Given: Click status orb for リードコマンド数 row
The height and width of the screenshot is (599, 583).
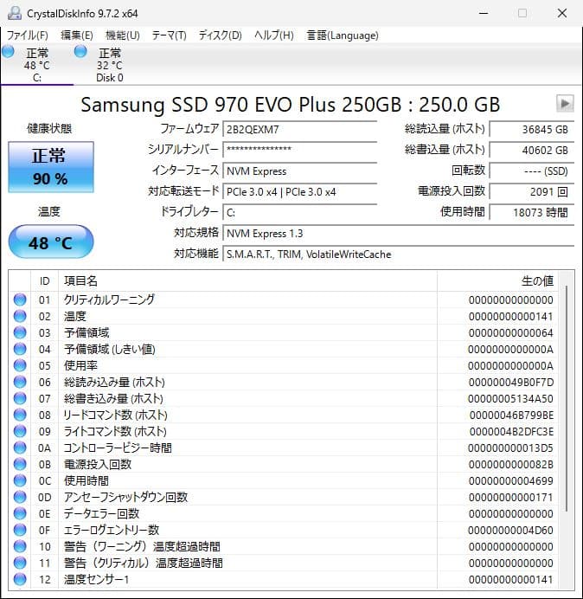Looking at the screenshot, I should (20, 415).
